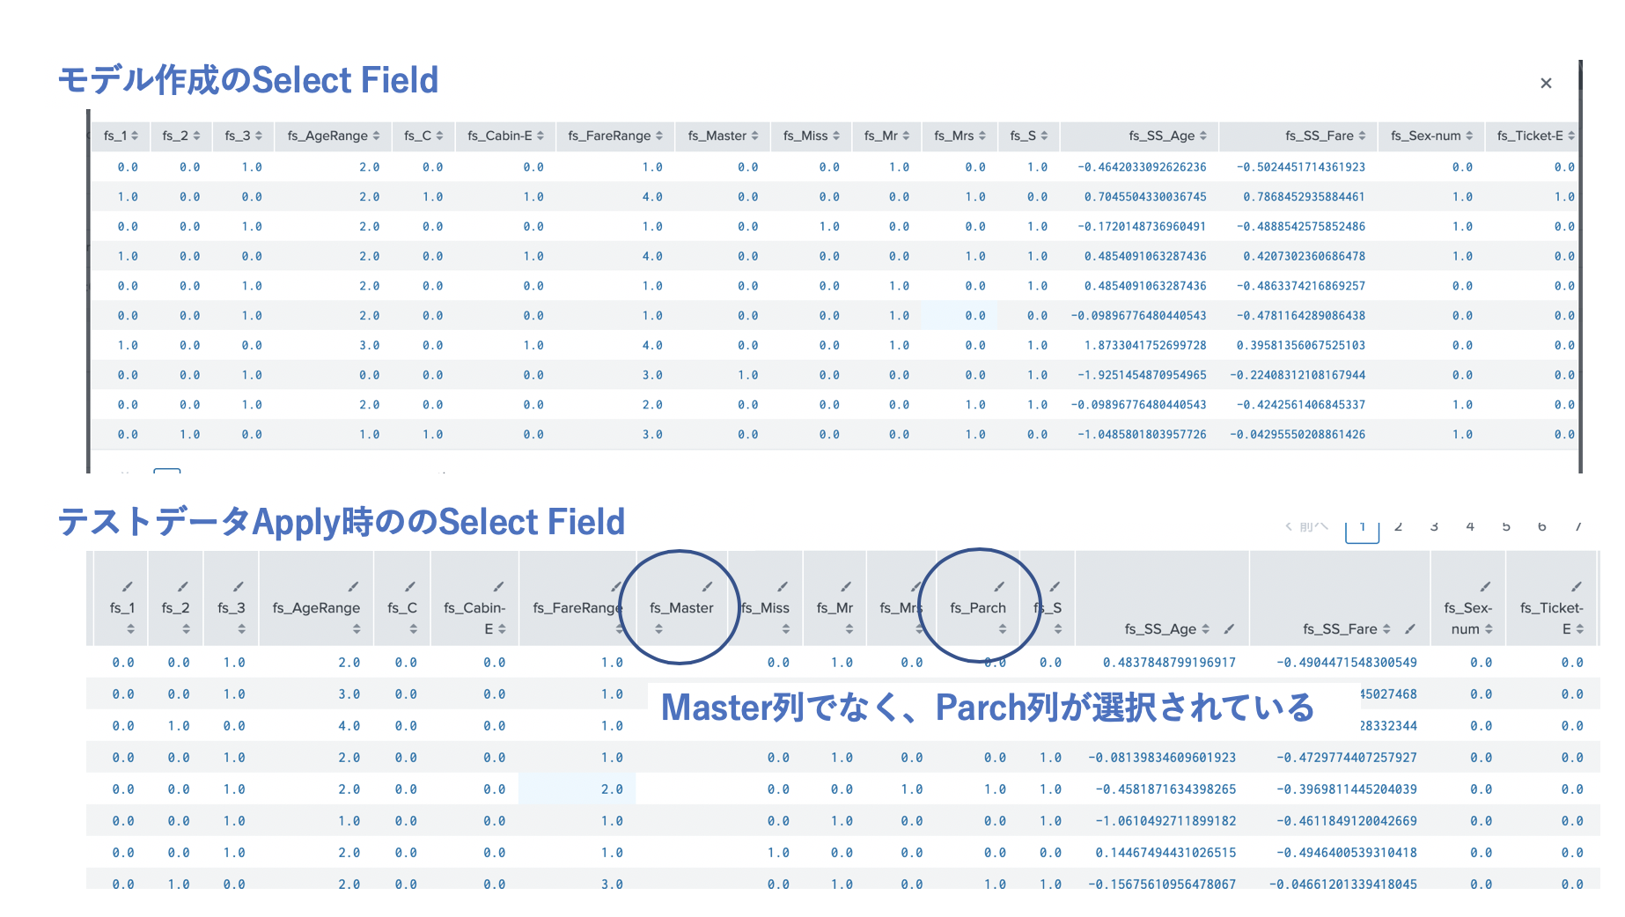Click the fs_Ticket-E header in upper table
This screenshot has height=917, width=1625.
click(1530, 136)
